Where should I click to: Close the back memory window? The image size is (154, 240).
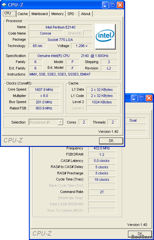pos(149,98)
